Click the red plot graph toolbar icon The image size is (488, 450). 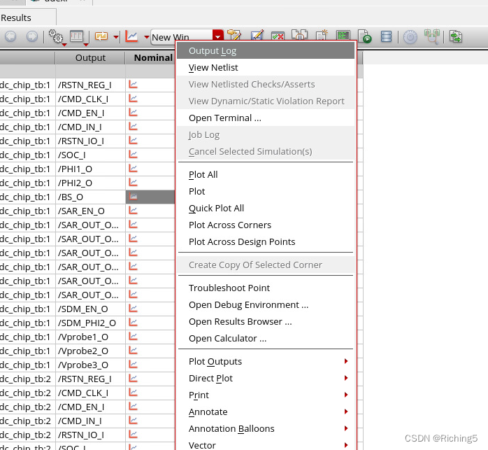point(131,36)
